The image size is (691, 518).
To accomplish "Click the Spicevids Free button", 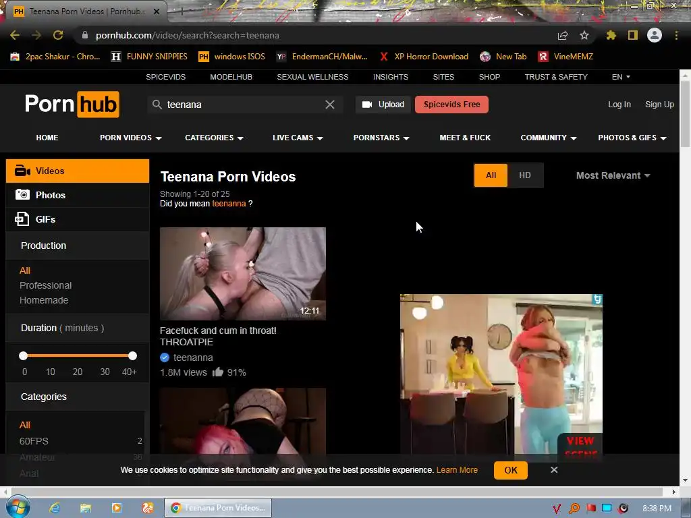I will [x=451, y=105].
